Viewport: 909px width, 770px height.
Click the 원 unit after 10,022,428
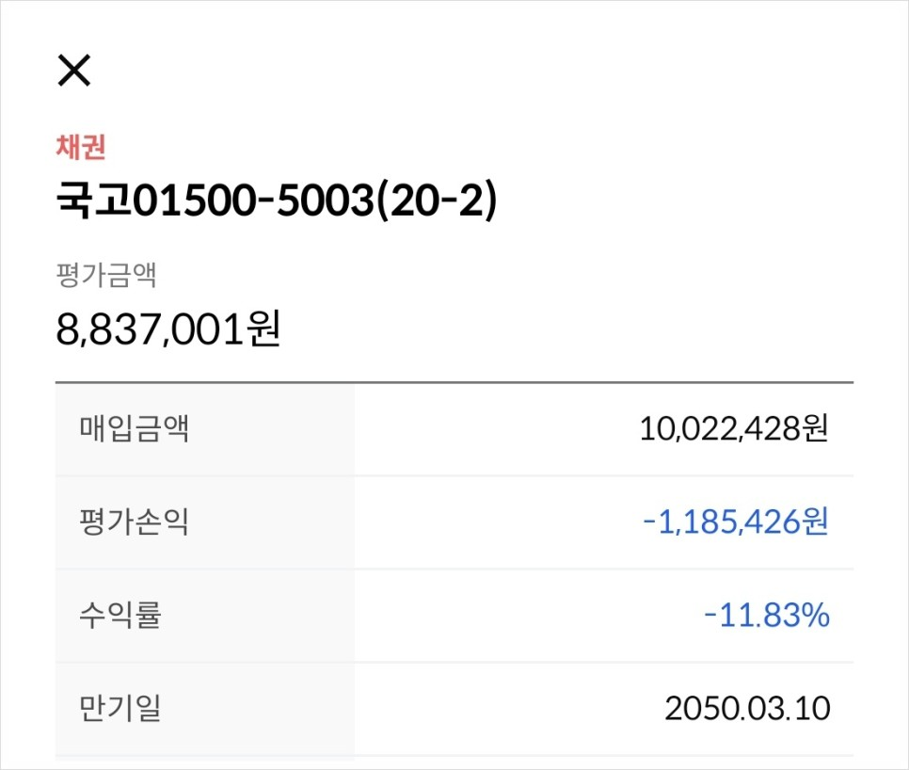[x=815, y=429]
